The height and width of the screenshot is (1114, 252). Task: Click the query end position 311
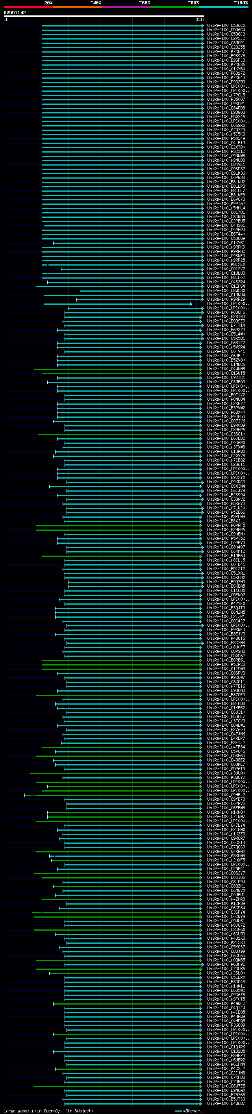(198, 19)
